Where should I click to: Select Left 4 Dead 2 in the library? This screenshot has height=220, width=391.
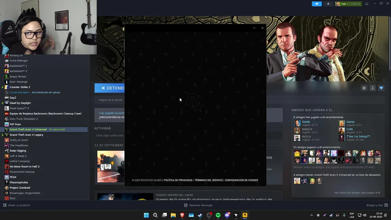click(x=18, y=156)
